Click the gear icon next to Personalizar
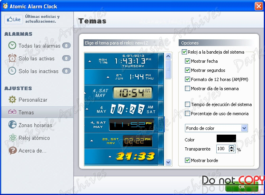The image size is (265, 195). pos(12,100)
